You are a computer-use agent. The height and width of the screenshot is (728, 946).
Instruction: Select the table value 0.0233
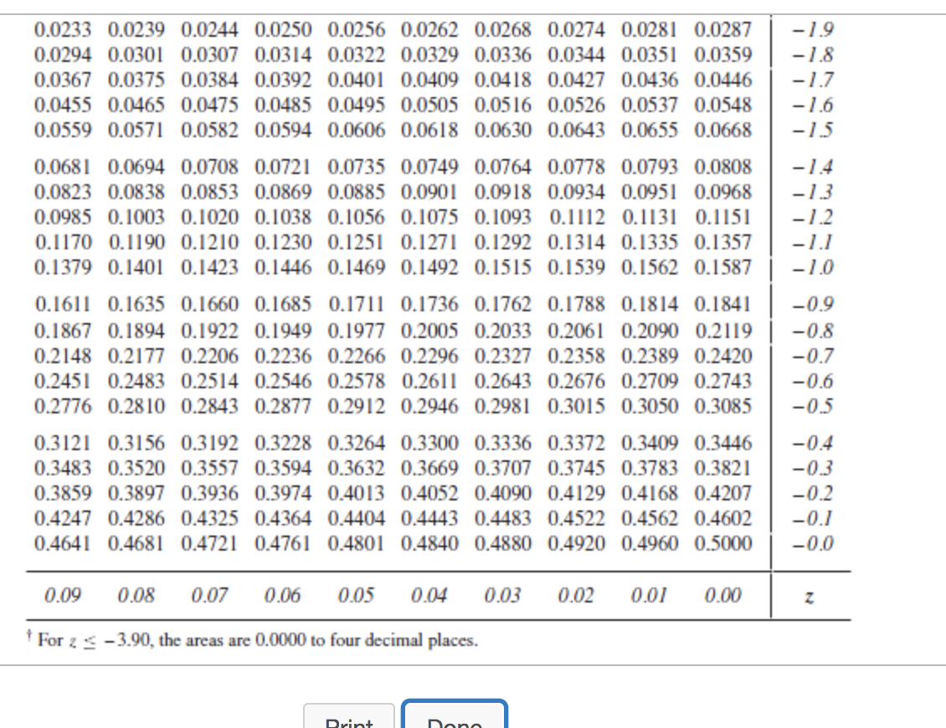(61, 29)
